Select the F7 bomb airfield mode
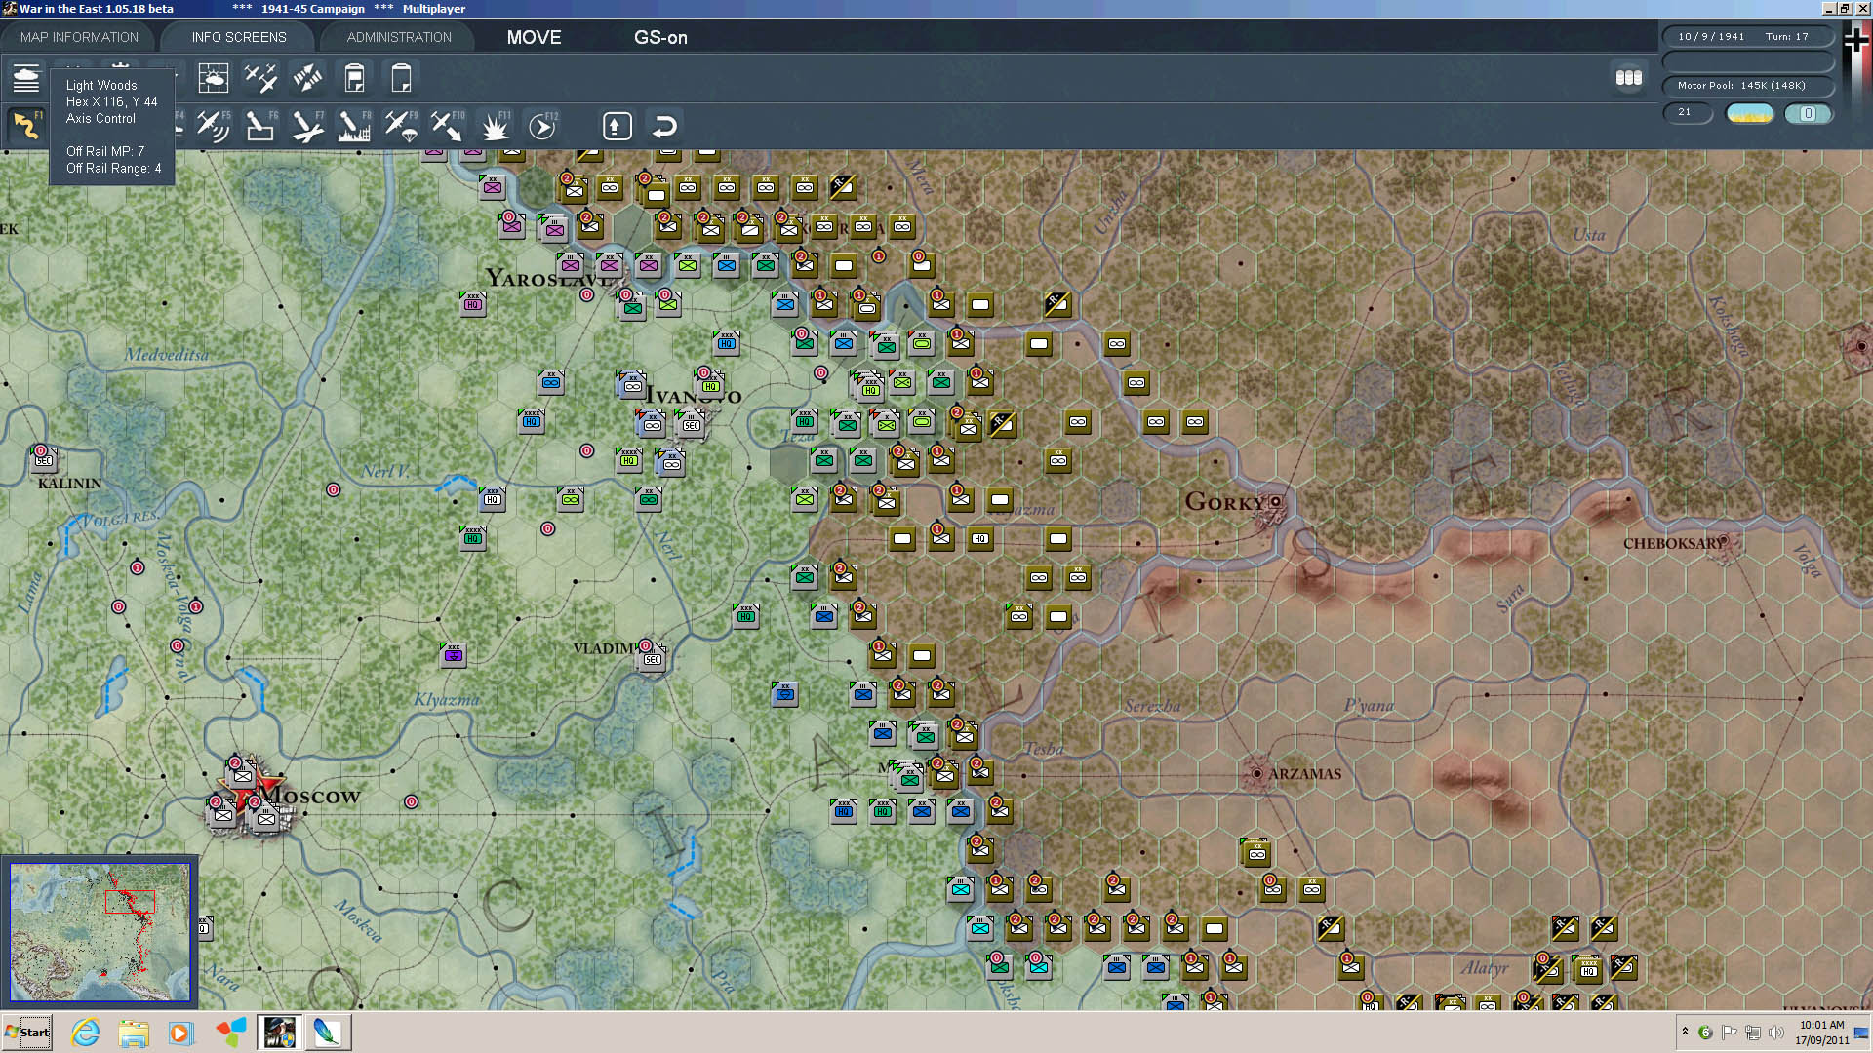Image resolution: width=1873 pixels, height=1053 pixels. tap(307, 126)
